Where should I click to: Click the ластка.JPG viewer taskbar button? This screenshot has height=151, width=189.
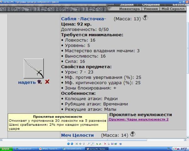click(97, 149)
